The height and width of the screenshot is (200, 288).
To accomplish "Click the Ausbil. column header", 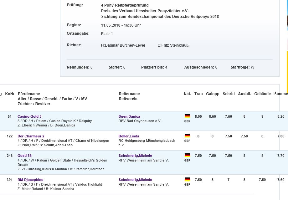I will click(x=244, y=94).
